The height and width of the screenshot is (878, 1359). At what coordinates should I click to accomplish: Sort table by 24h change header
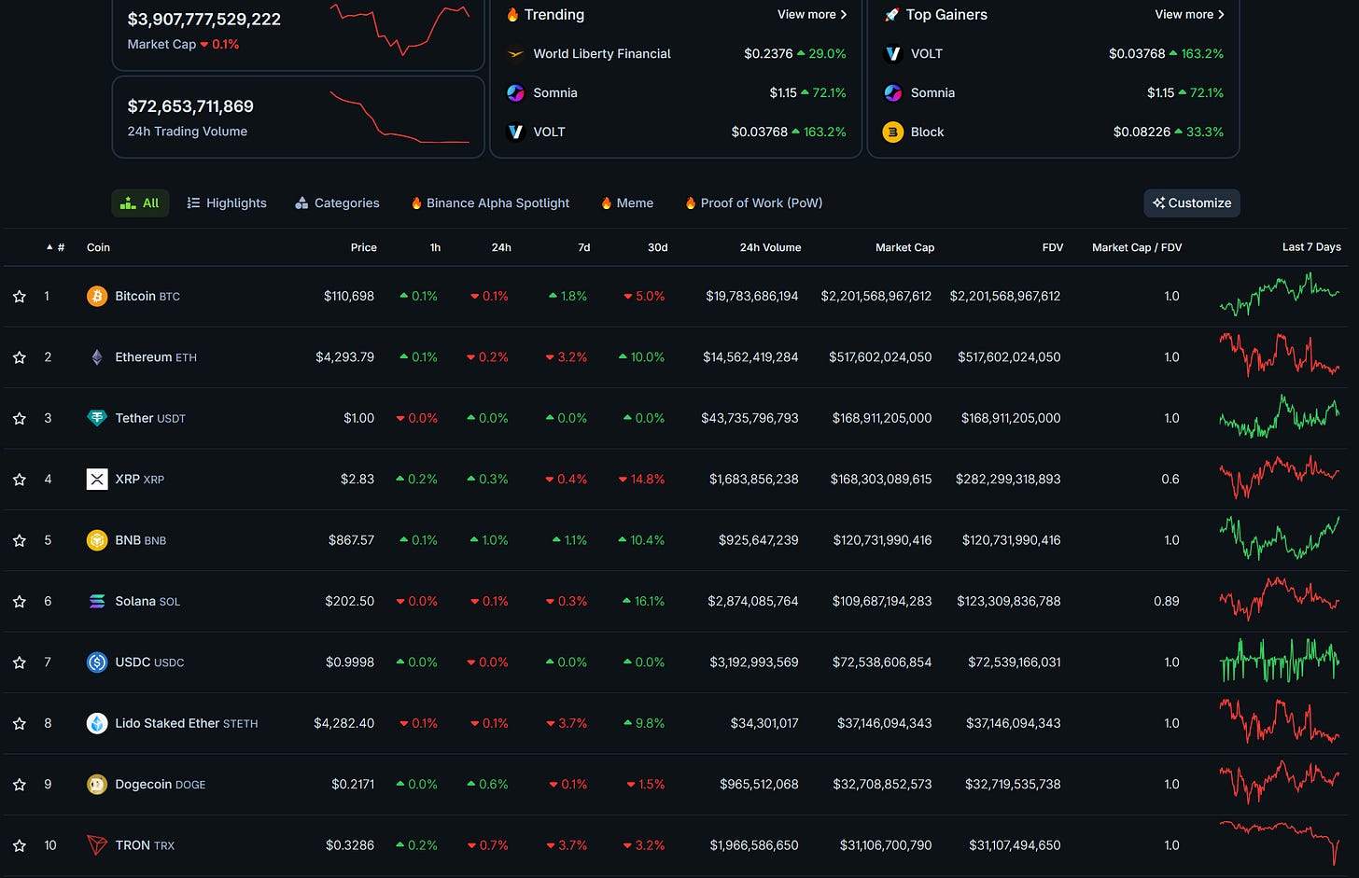pyautogui.click(x=501, y=247)
